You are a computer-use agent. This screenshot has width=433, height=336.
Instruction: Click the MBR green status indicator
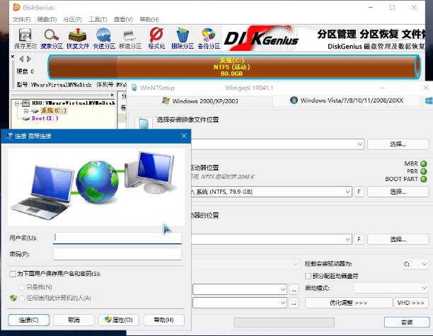point(424,163)
